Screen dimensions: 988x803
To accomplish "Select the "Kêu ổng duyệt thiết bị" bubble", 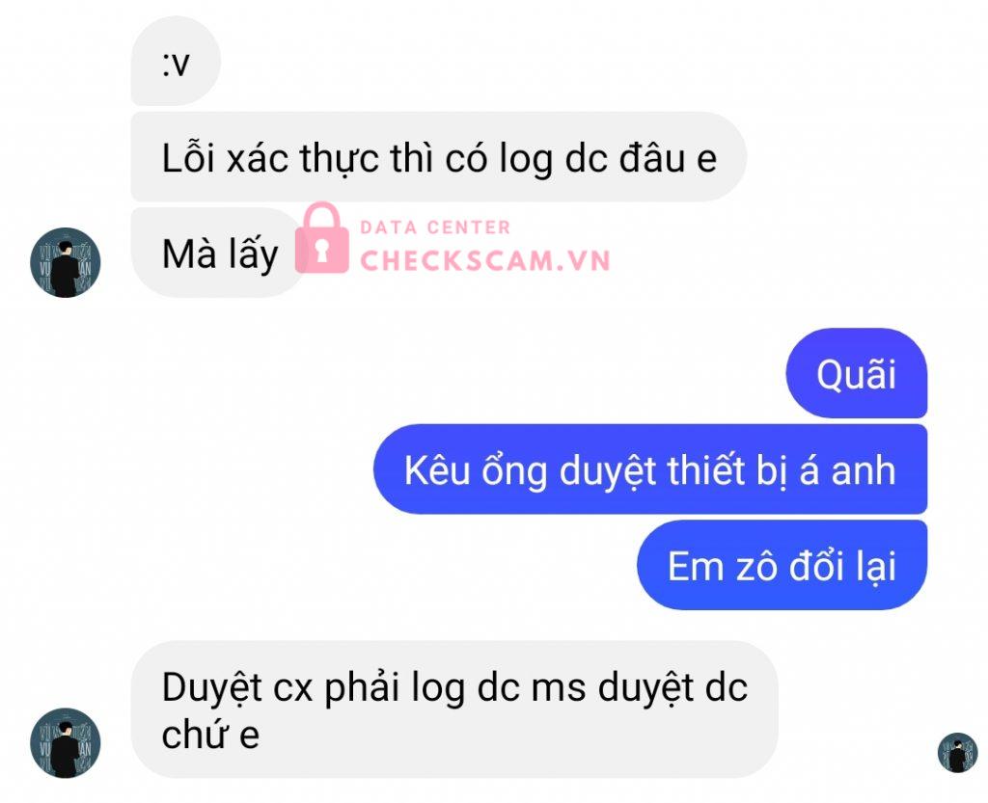I will 650,469.
